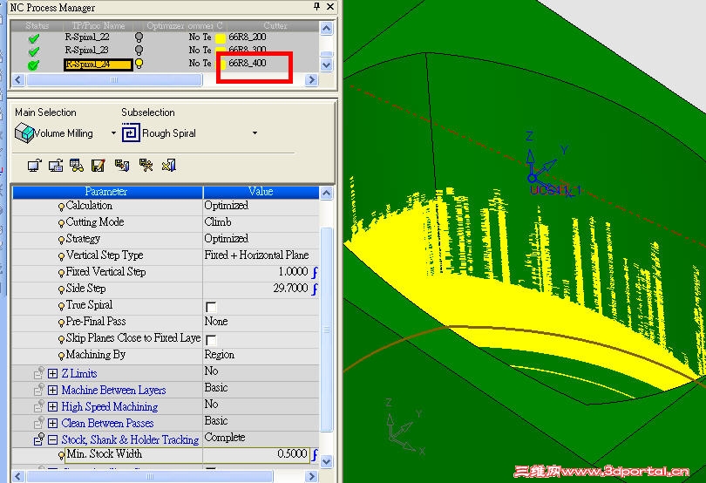
Task: Click the function icon beside Fixed Vertical Step
Action: [315, 272]
